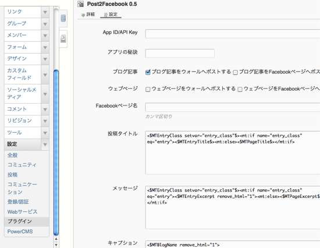Click inside the メッセージ text area
This screenshot has height=248, width=320.
click(233, 208)
